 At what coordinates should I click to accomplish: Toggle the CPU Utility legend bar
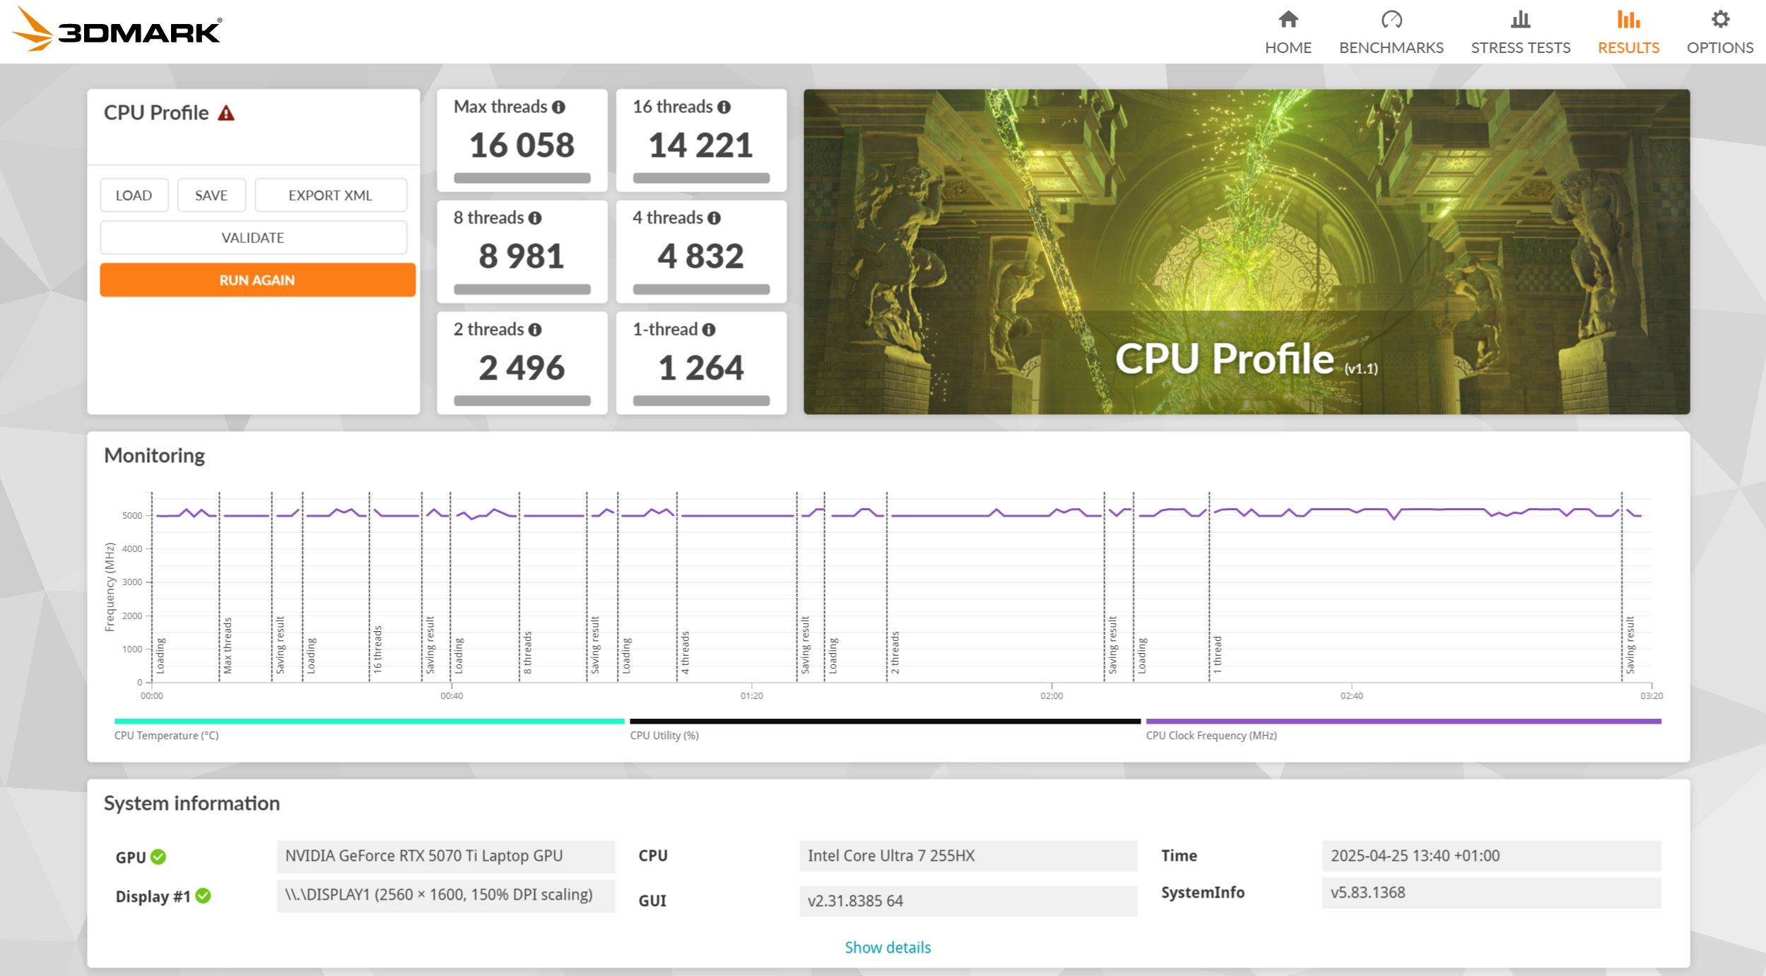coord(885,722)
